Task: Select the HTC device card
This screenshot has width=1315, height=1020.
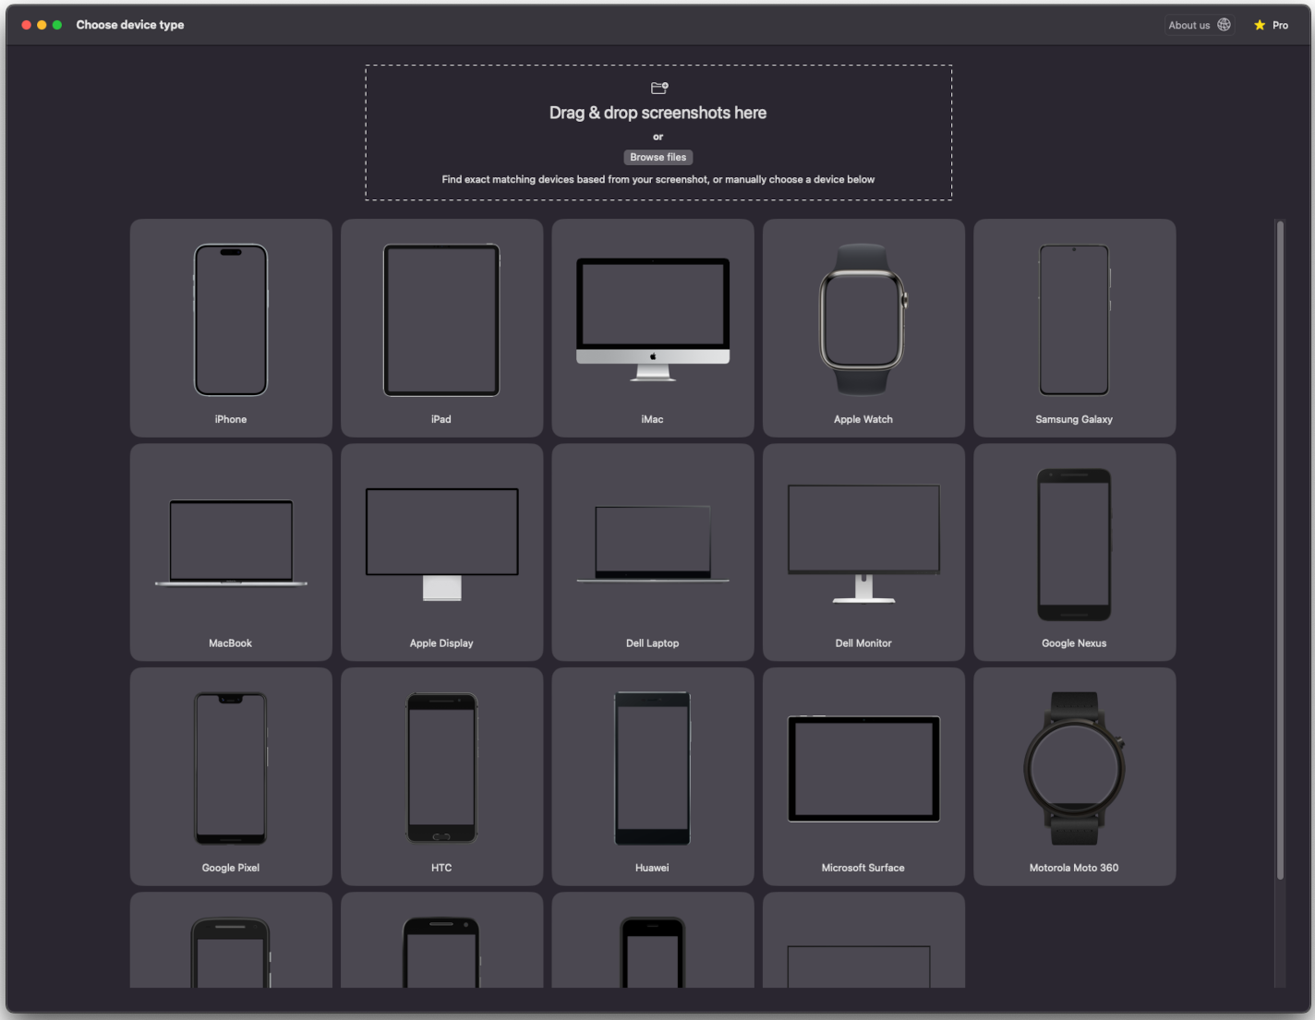Action: pyautogui.click(x=441, y=776)
